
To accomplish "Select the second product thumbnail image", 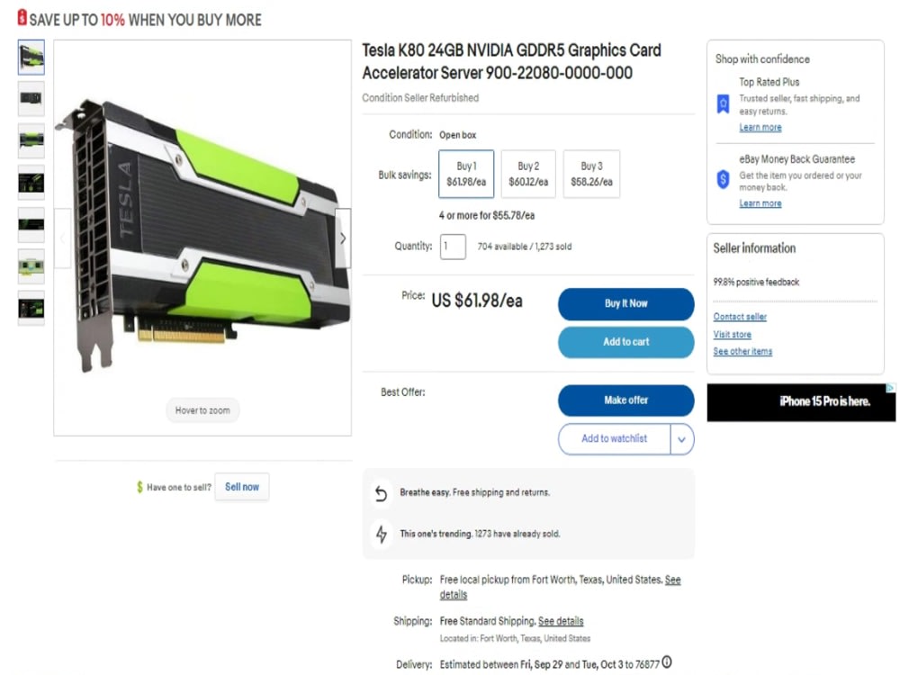I will [31, 99].
